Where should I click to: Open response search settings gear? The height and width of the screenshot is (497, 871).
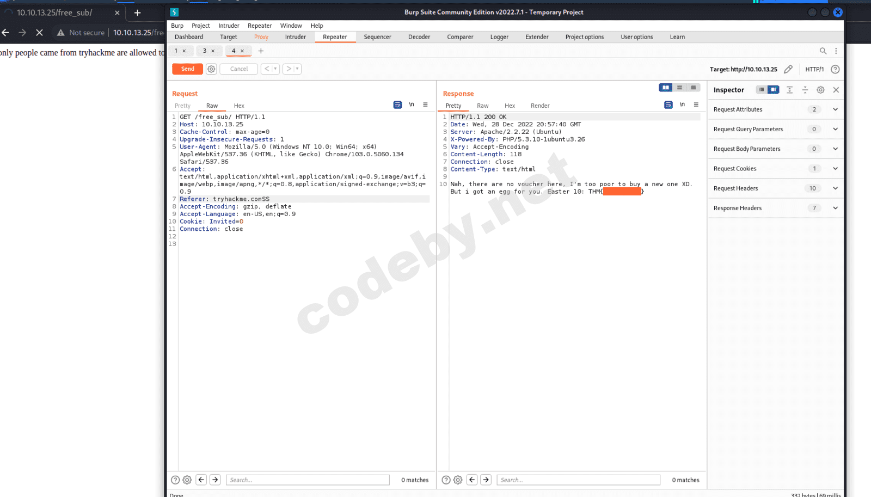point(458,480)
